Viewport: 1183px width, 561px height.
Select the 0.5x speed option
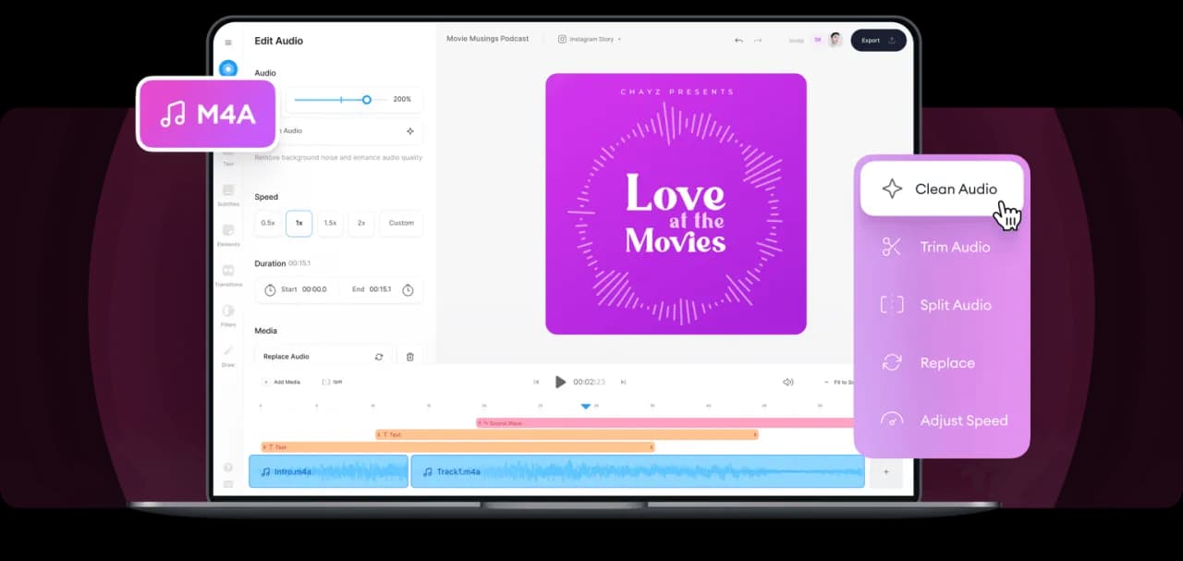267,223
